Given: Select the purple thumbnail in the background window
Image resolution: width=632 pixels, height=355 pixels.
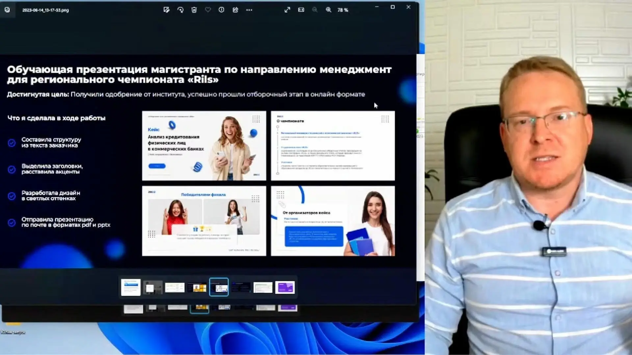Looking at the screenshot, I should click(x=288, y=308).
